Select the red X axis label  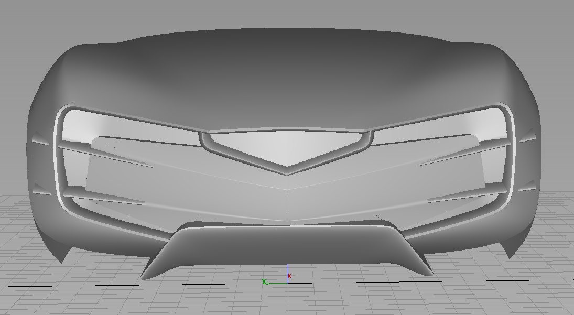click(x=289, y=276)
